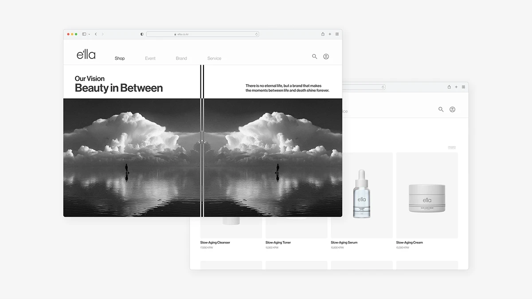Open the account profile icon in front window
Screen dimensions: 532x299
click(326, 57)
